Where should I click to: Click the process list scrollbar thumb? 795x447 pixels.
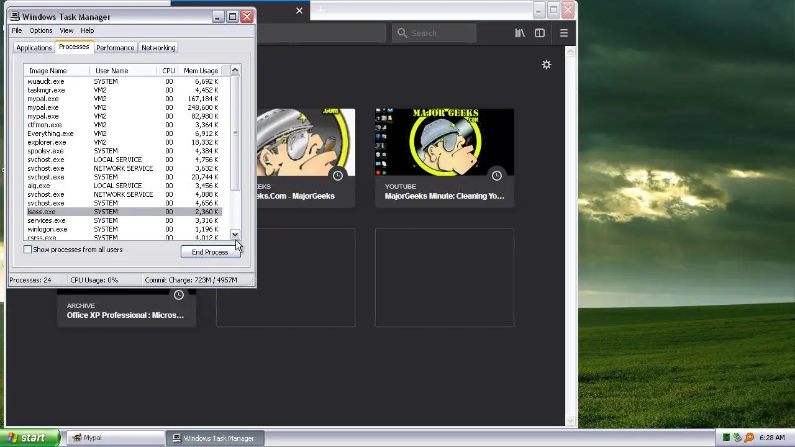point(235,133)
